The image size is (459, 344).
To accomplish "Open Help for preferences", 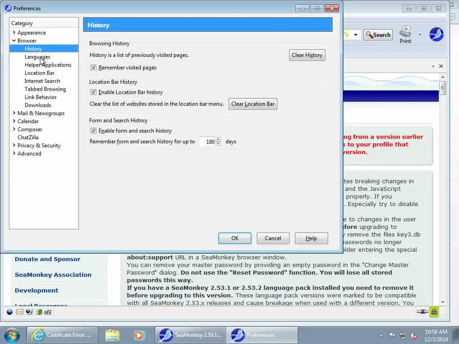I will coord(311,238).
